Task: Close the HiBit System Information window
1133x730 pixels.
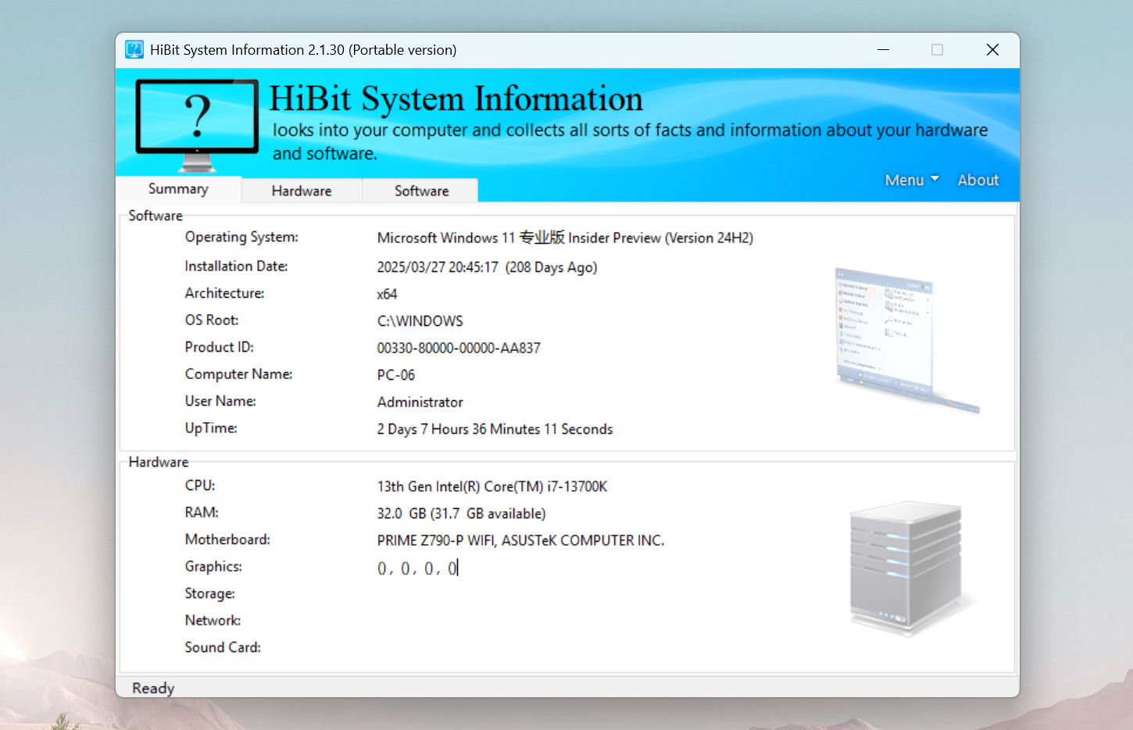Action: [992, 50]
